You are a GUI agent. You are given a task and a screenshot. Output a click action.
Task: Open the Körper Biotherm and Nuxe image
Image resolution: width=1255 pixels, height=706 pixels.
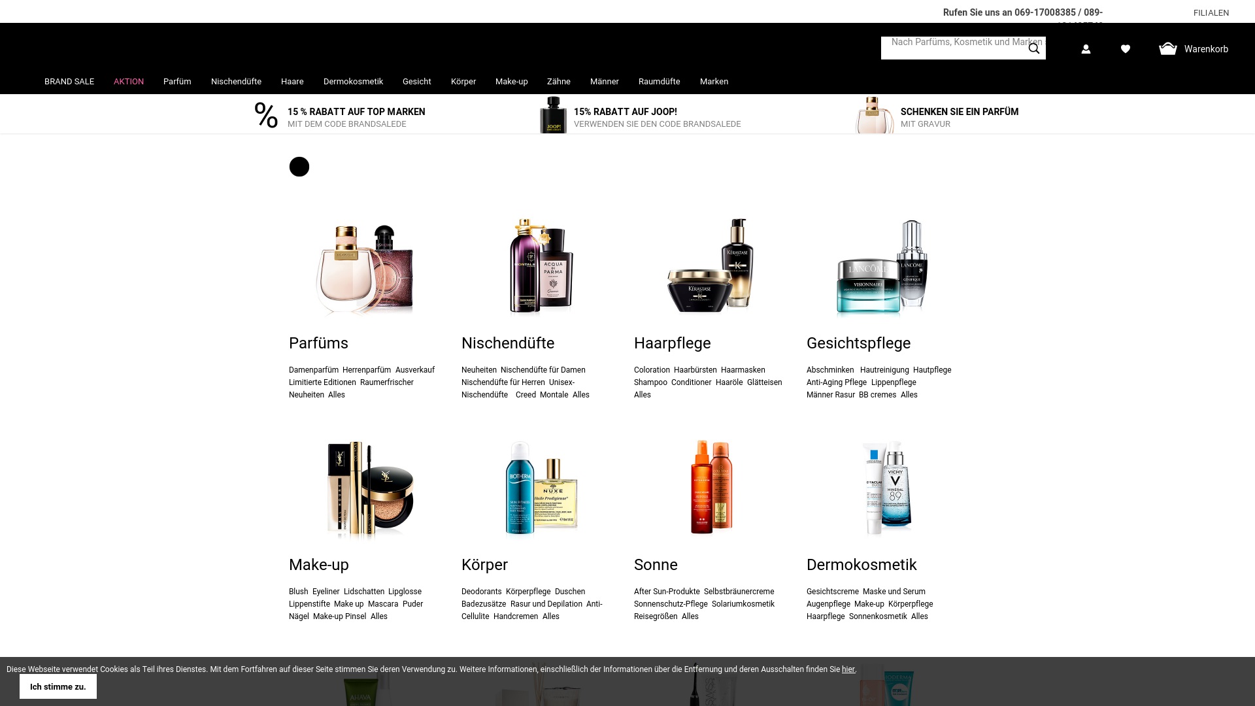[x=541, y=488]
